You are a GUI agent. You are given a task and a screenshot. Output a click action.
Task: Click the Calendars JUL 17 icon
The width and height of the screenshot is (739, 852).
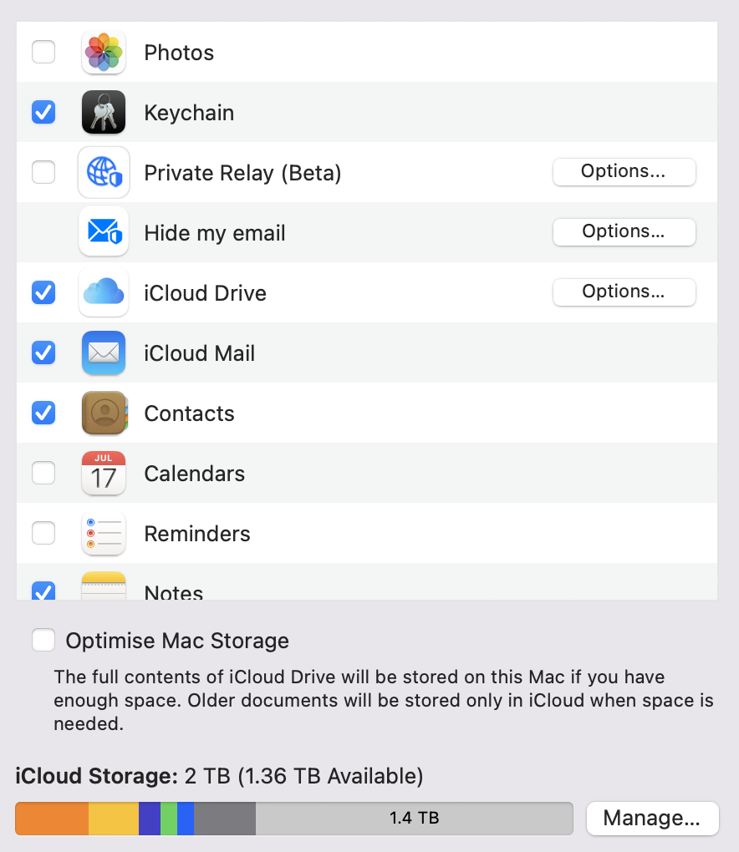[x=104, y=473]
